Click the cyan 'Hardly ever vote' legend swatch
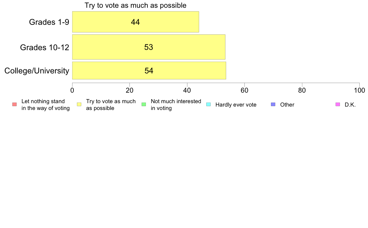 208,104
